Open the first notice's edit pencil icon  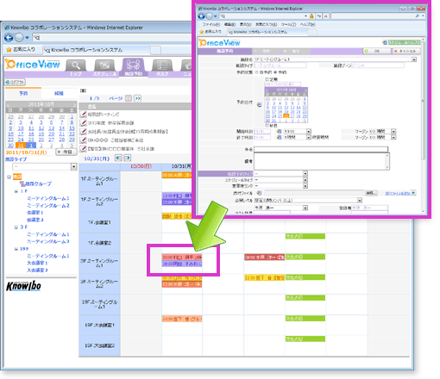coord(83,115)
